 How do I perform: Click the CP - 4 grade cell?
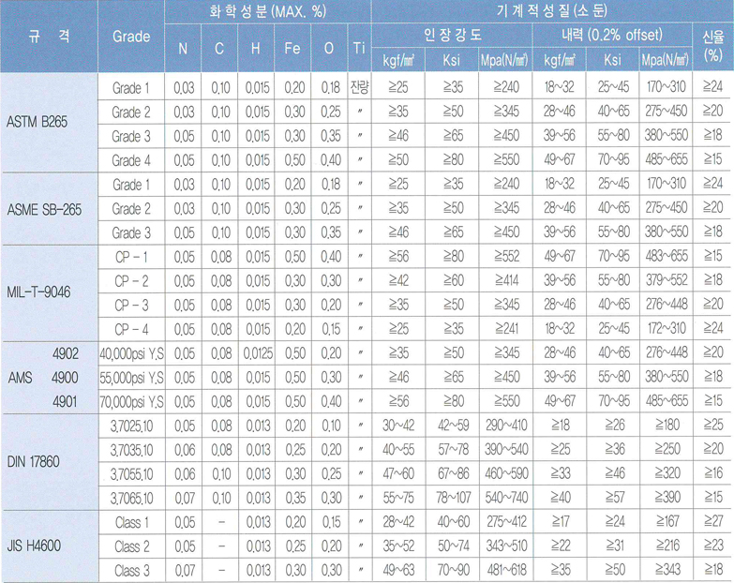[x=131, y=330]
